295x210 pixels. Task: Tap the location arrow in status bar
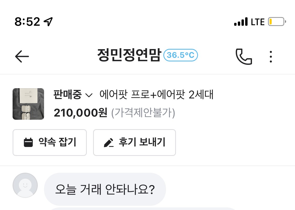pyautogui.click(x=48, y=22)
